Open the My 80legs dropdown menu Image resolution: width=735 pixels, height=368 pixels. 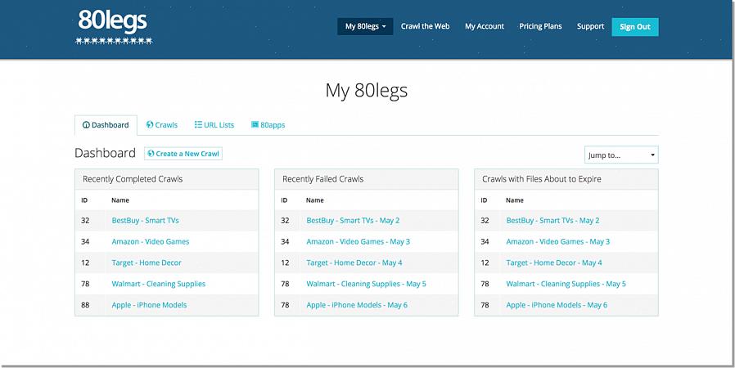(365, 26)
